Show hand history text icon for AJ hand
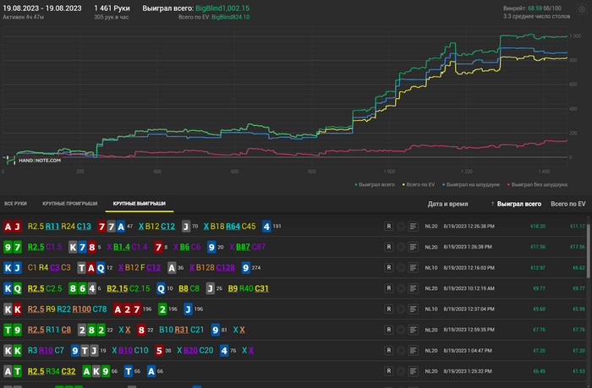Image resolution: width=592 pixels, height=388 pixels. tap(413, 227)
